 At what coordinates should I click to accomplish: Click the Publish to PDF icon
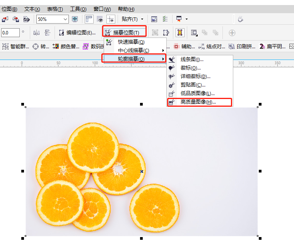coord(26,19)
